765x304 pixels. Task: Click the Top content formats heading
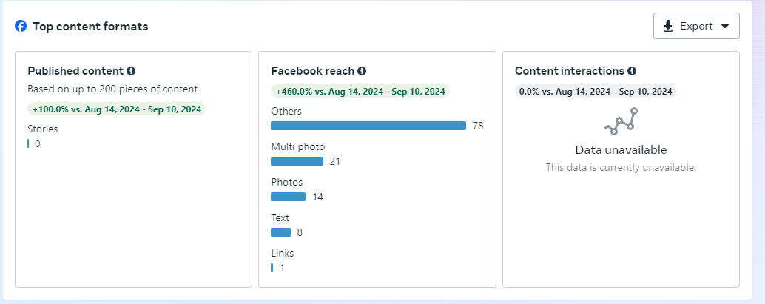pyautogui.click(x=90, y=27)
